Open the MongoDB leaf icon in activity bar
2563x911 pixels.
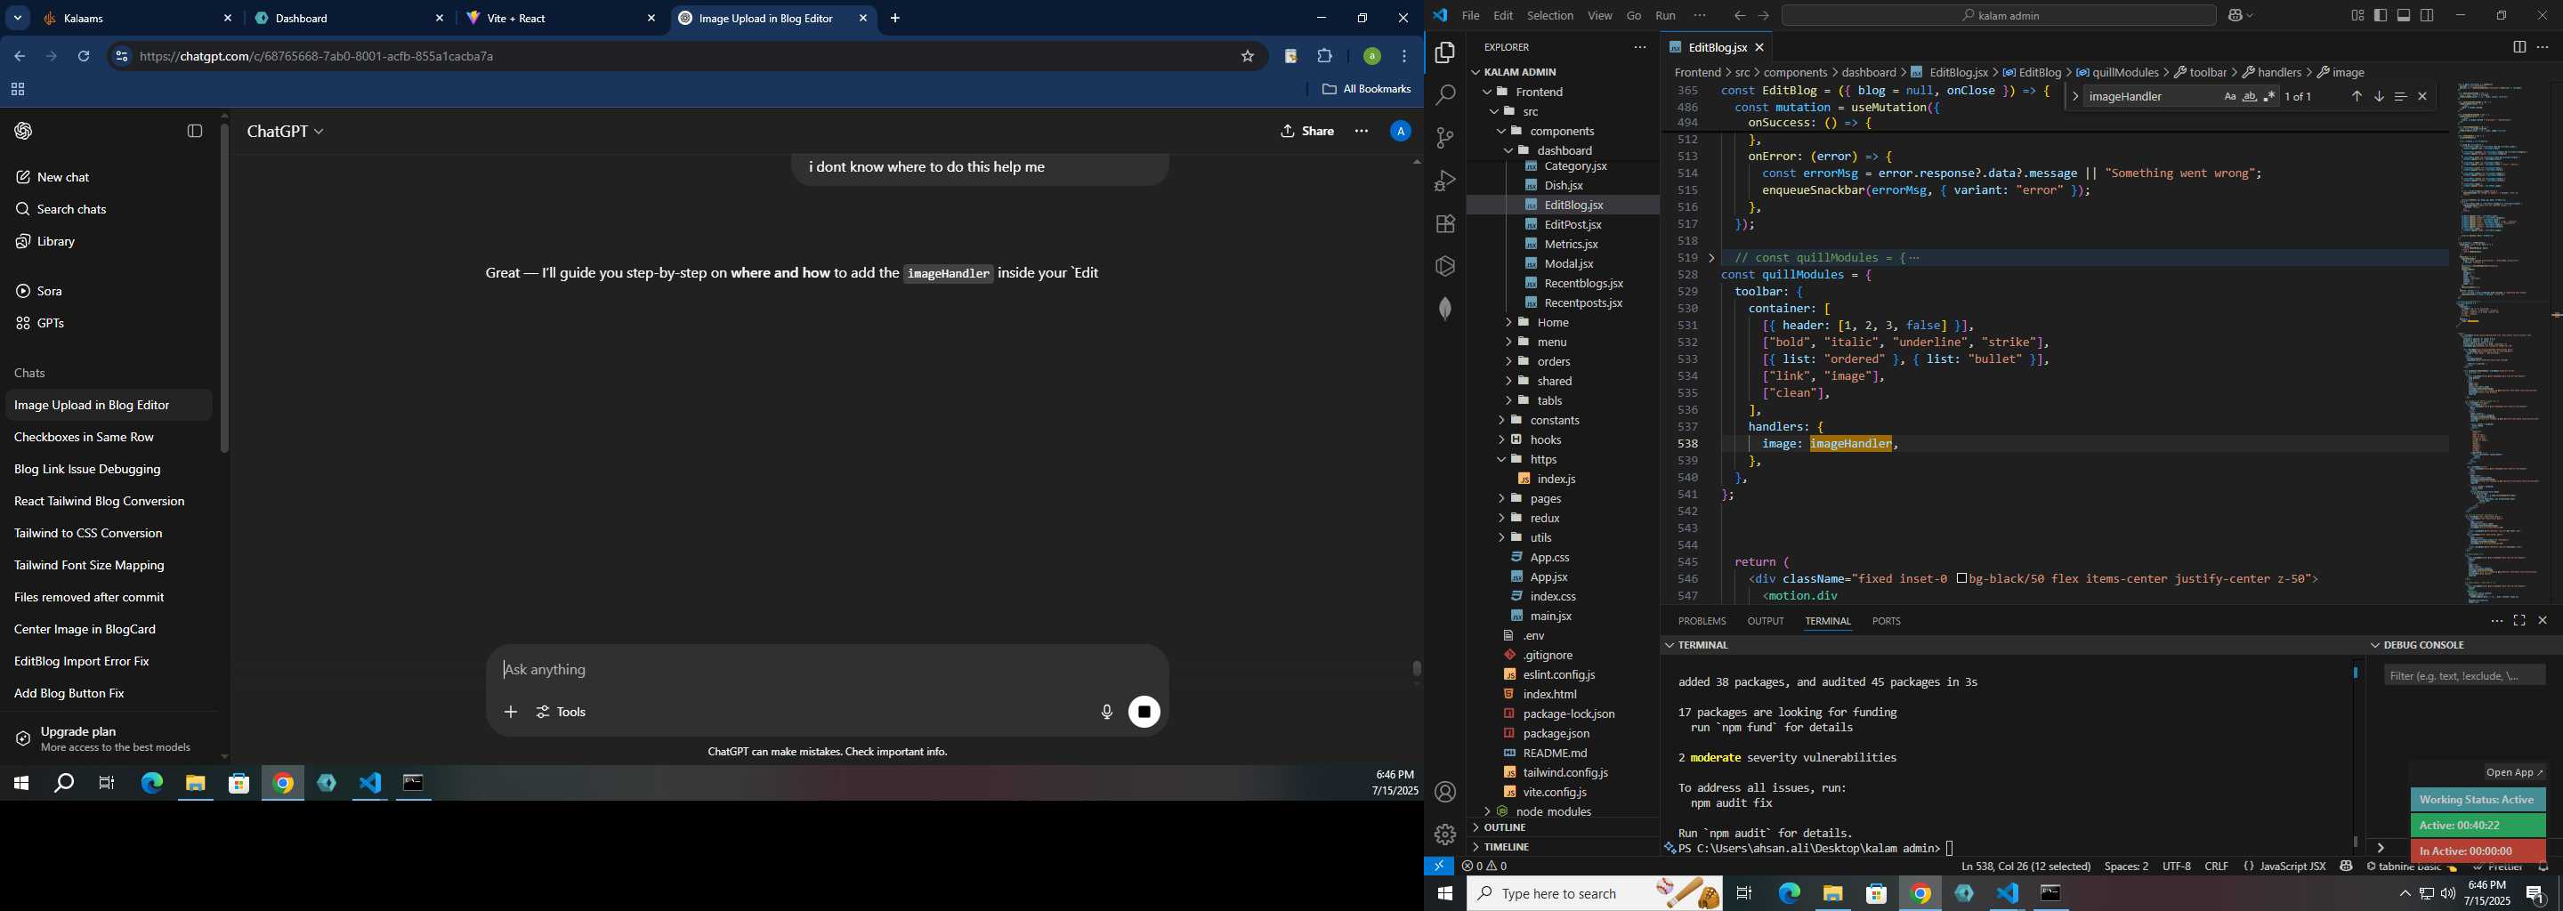pyautogui.click(x=1444, y=309)
